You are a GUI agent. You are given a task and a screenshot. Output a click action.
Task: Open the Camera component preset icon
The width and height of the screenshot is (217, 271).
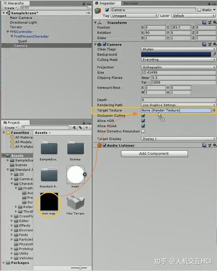[210, 44]
